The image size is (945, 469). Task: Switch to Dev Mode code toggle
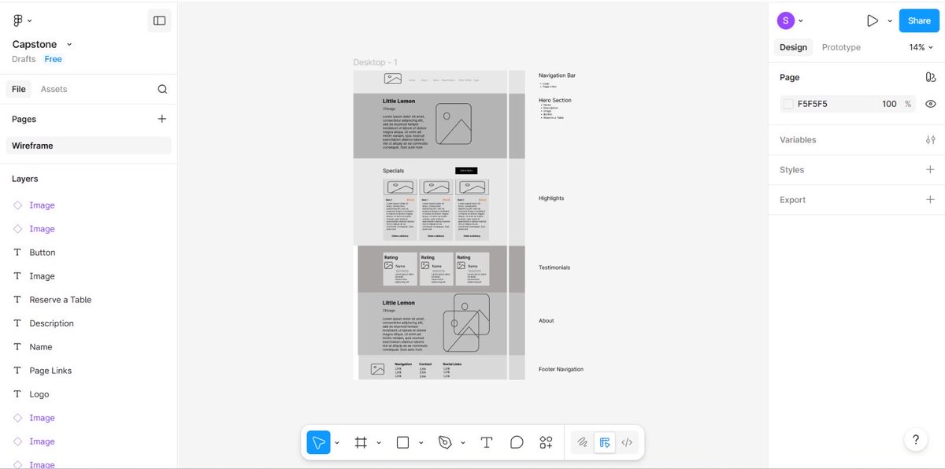pyautogui.click(x=627, y=442)
